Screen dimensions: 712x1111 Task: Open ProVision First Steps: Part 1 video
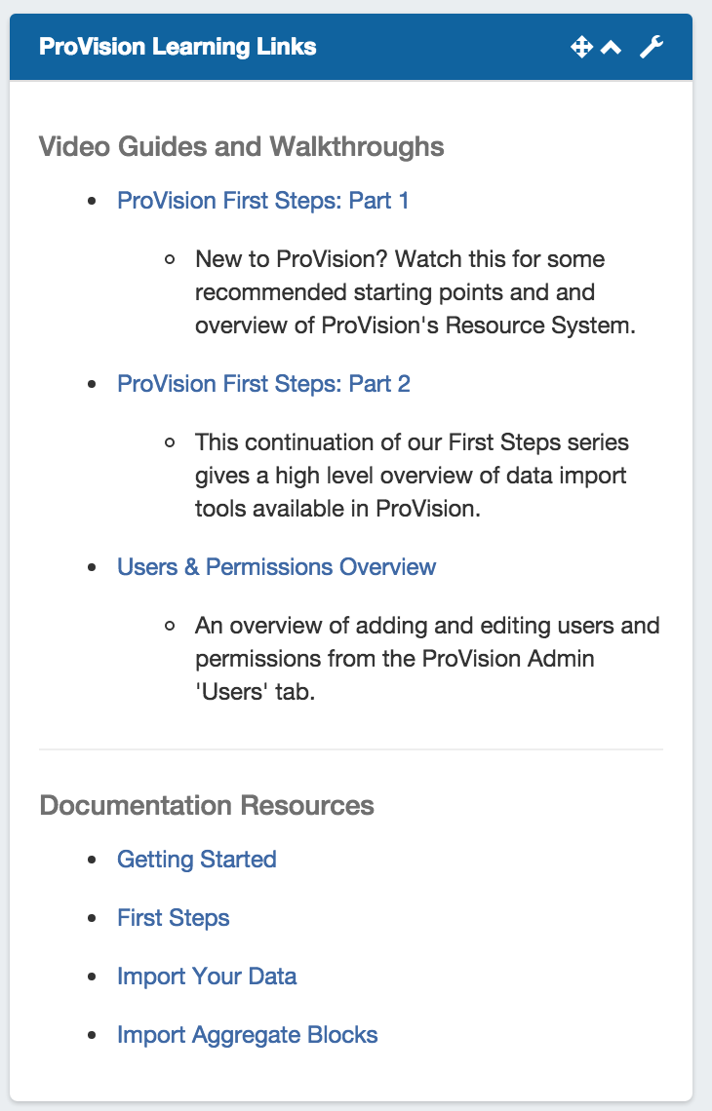[x=262, y=201]
